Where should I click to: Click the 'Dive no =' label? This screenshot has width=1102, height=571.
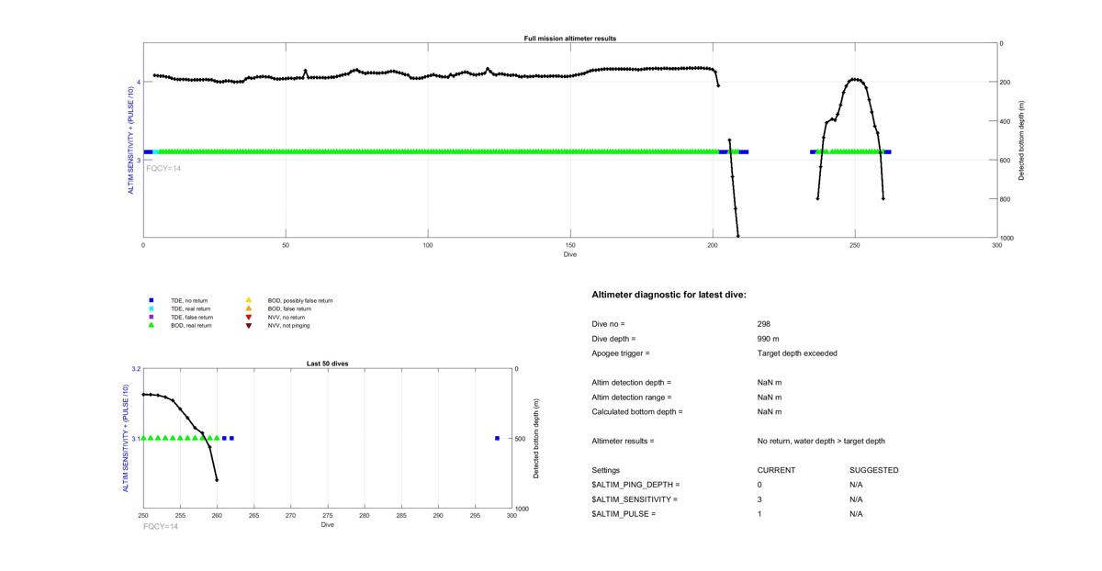(x=608, y=324)
